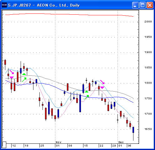Viewport: 155px width, 150px height.
Task: Click date label 12 on time axis
Action: point(14,146)
